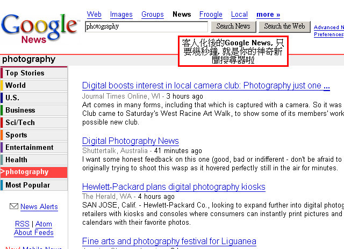Open the 'Digital Photography News' article
The height and width of the screenshot is (249, 344).
[x=131, y=141]
